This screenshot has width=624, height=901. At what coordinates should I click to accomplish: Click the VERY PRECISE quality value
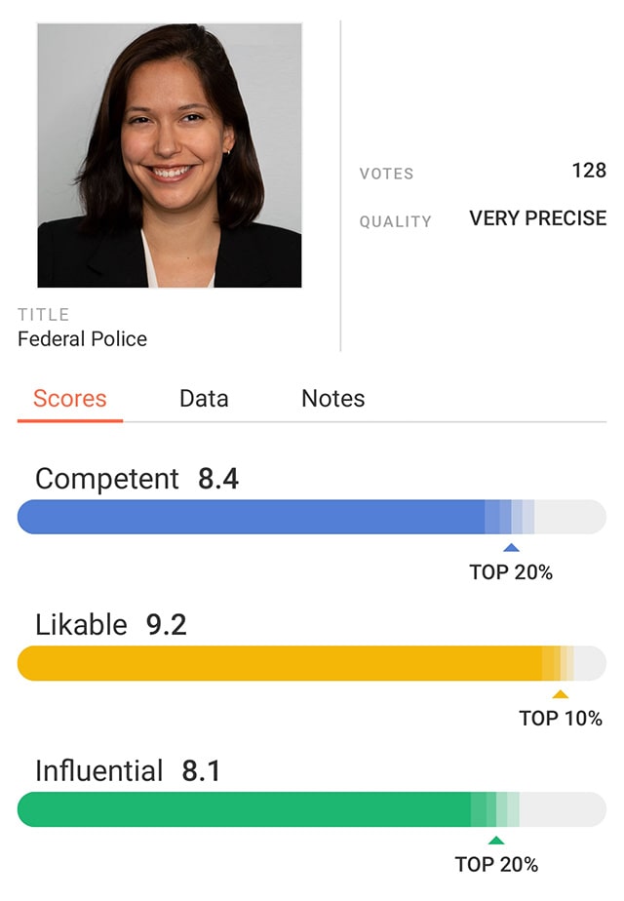coord(538,218)
